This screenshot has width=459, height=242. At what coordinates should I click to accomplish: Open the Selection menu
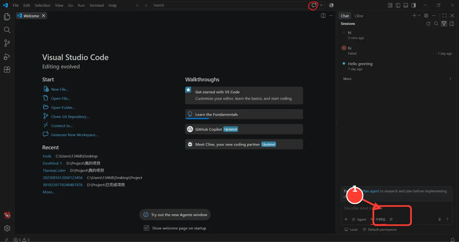42,5
